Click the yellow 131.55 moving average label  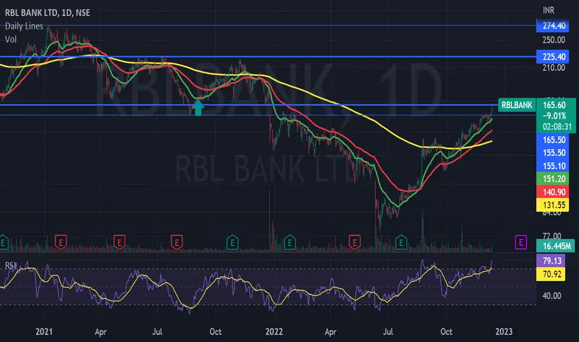(553, 205)
